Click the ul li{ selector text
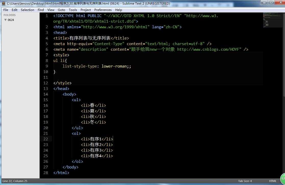The width and height of the screenshot is (285, 185). 60,61
